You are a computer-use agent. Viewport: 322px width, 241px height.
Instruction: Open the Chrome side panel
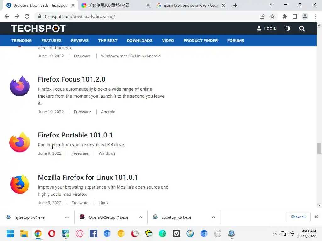(x=295, y=16)
